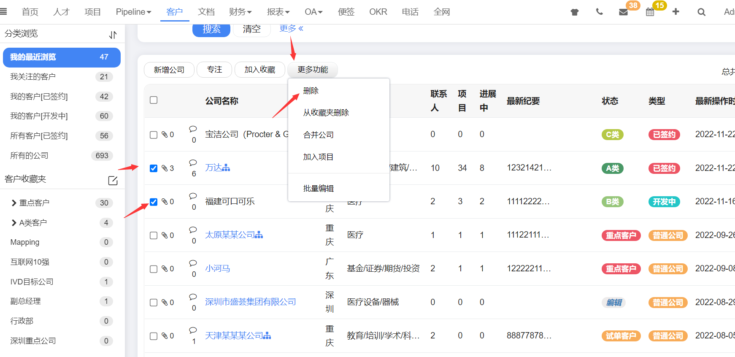Open the 电话 navigation tab
735x357 pixels.
click(x=410, y=12)
